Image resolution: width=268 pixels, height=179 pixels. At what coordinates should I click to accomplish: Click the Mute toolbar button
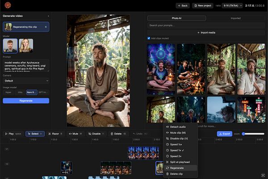pyautogui.click(x=75, y=134)
